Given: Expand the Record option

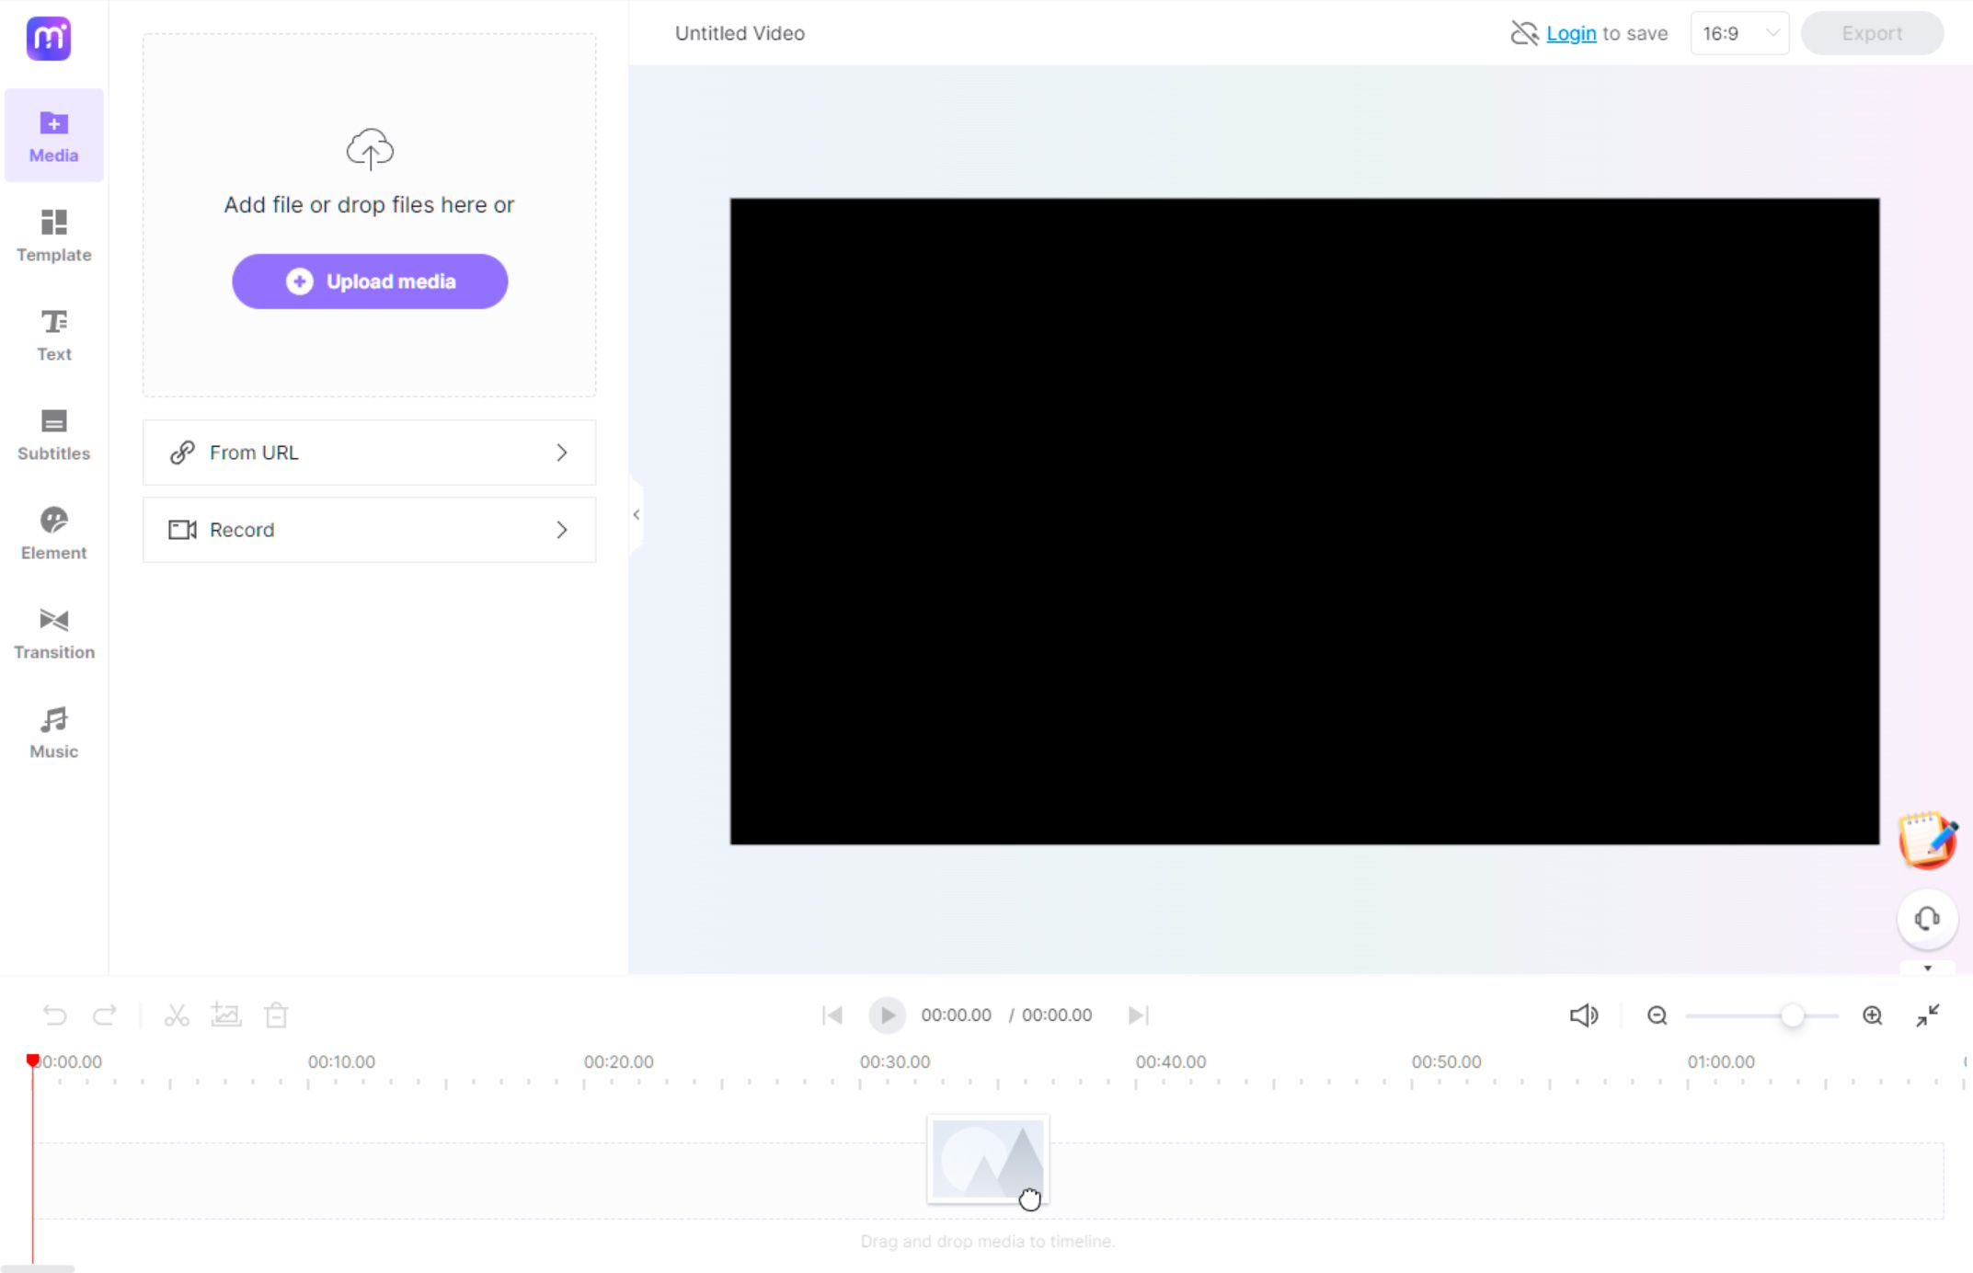Looking at the screenshot, I should pos(564,529).
